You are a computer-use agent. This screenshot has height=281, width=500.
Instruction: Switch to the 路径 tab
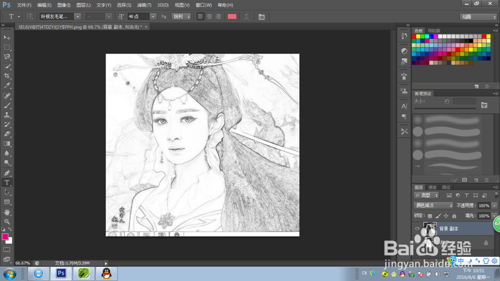446,187
